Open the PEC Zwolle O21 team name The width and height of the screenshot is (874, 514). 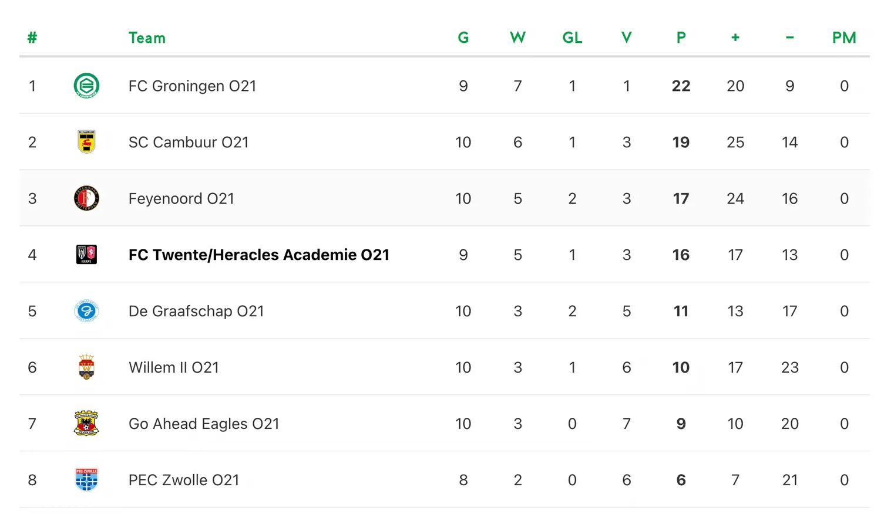click(184, 480)
